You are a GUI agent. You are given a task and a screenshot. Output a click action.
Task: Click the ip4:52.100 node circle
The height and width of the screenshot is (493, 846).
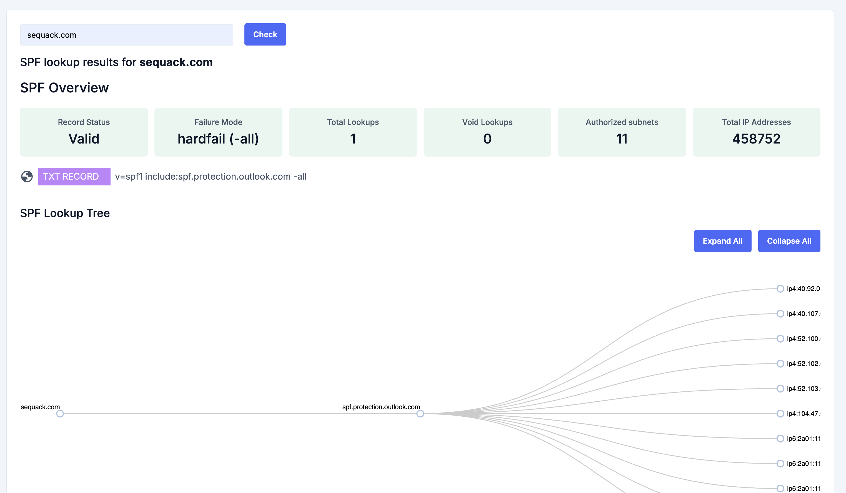780,339
